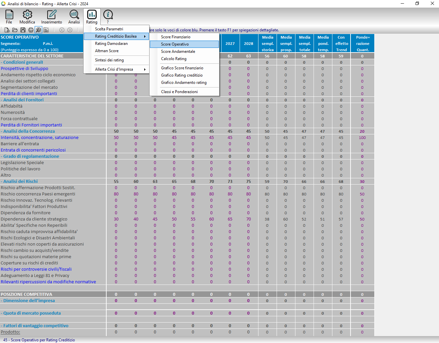Open the Modifica gear menu
This screenshot has height=343, width=439.
coord(27,17)
